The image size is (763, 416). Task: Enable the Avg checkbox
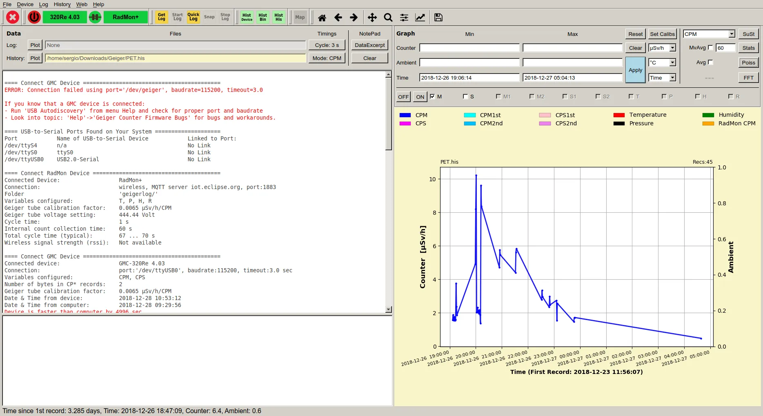710,62
